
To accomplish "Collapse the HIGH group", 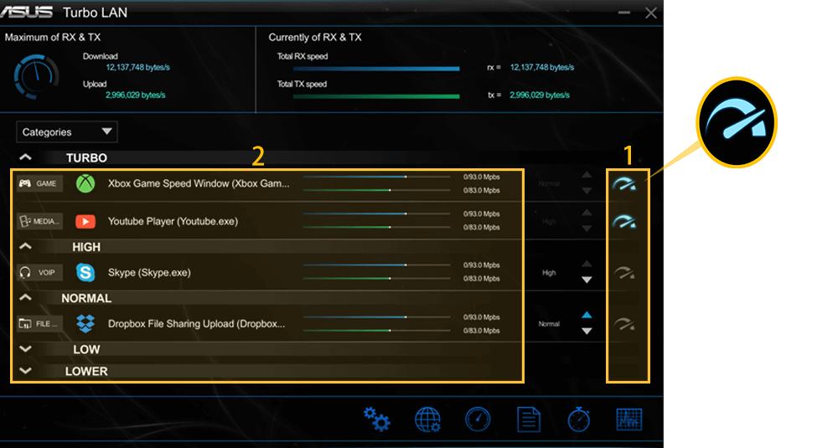I will pyautogui.click(x=25, y=247).
